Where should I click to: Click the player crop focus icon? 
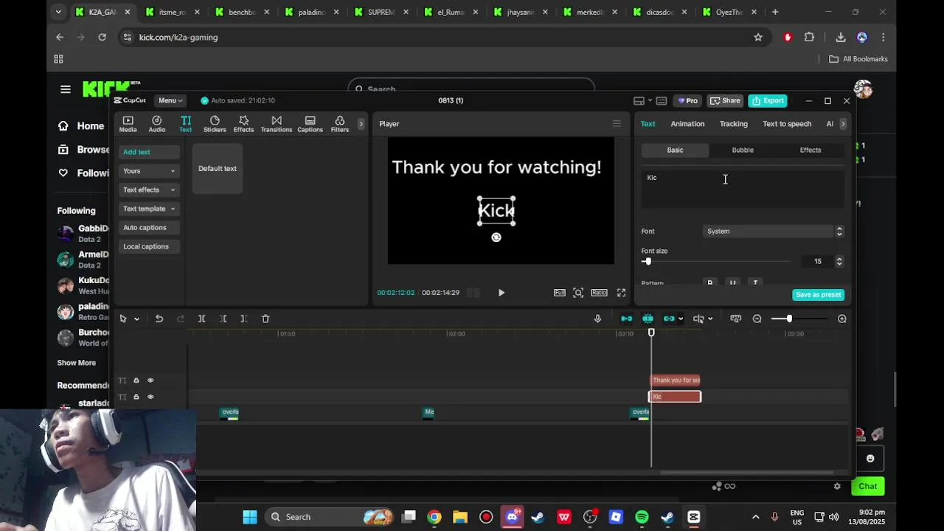click(578, 293)
